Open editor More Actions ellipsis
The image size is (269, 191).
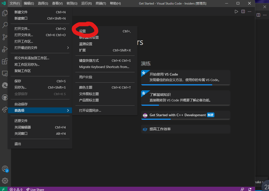pyautogui.click(x=250, y=12)
